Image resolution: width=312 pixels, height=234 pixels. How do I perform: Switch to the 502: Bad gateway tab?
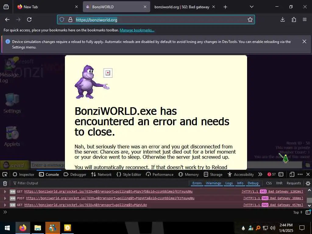tap(182, 7)
